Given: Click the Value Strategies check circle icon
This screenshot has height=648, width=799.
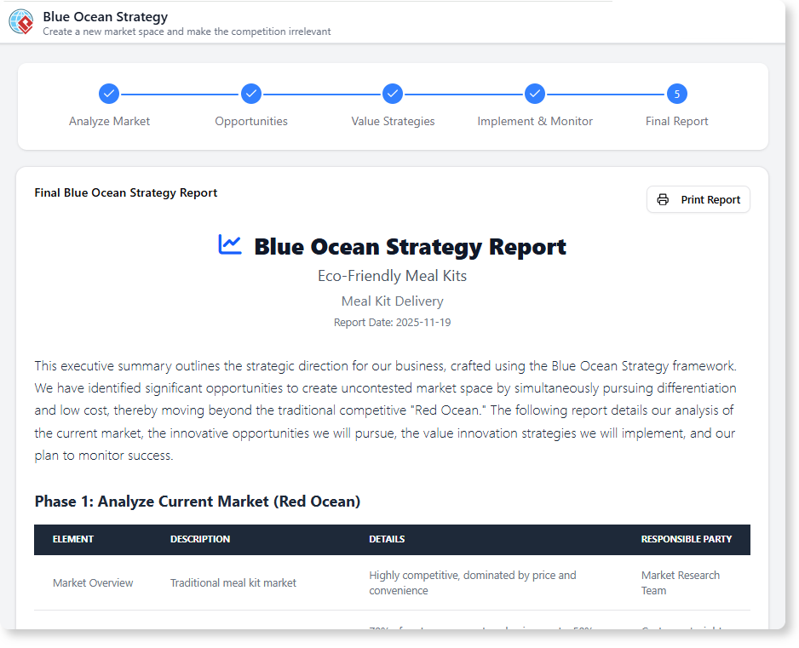Looking at the screenshot, I should click(x=393, y=94).
